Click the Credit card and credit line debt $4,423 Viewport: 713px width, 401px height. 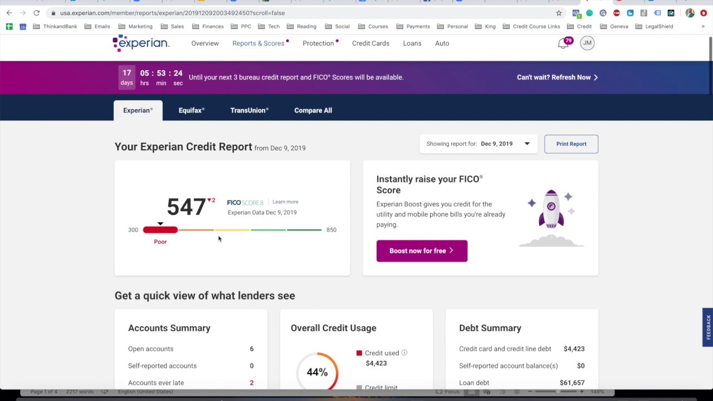[574, 349]
